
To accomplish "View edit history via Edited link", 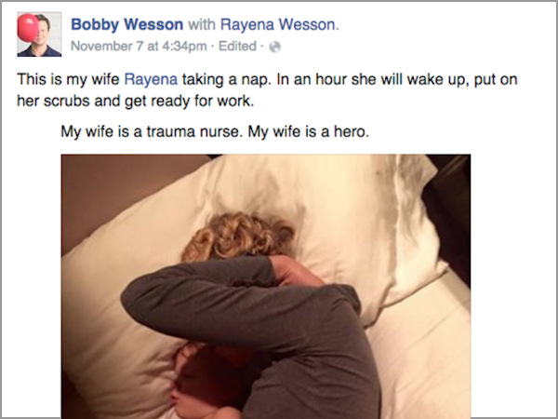I will click(237, 47).
